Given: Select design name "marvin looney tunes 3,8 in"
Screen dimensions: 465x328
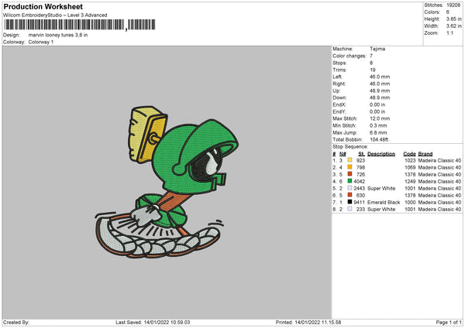Looking at the screenshot, I should [x=58, y=35].
